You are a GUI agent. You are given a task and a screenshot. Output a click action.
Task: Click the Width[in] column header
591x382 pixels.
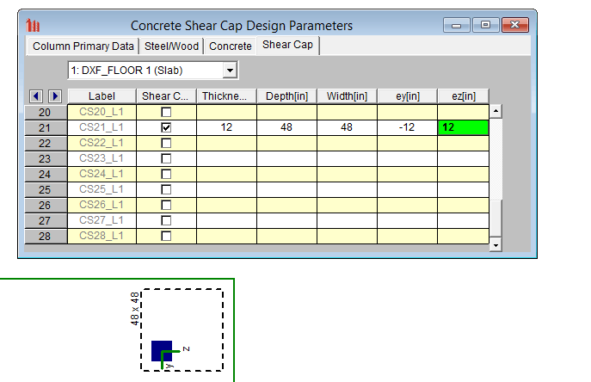pos(347,96)
